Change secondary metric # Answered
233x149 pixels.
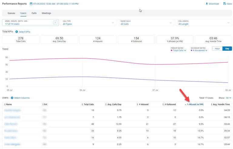pos(199,50)
